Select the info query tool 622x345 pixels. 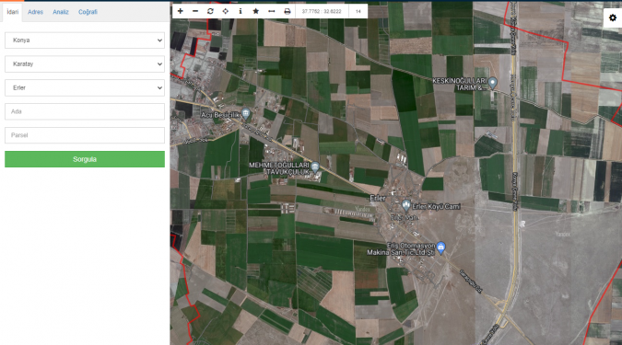coord(241,11)
